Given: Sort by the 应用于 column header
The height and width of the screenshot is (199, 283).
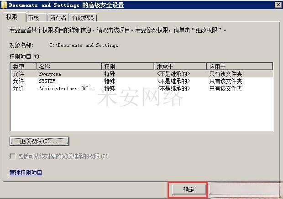Looking at the screenshot, I should click(240, 66).
